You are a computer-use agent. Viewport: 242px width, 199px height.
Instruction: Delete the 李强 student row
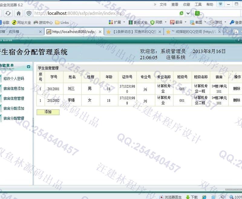237,100
